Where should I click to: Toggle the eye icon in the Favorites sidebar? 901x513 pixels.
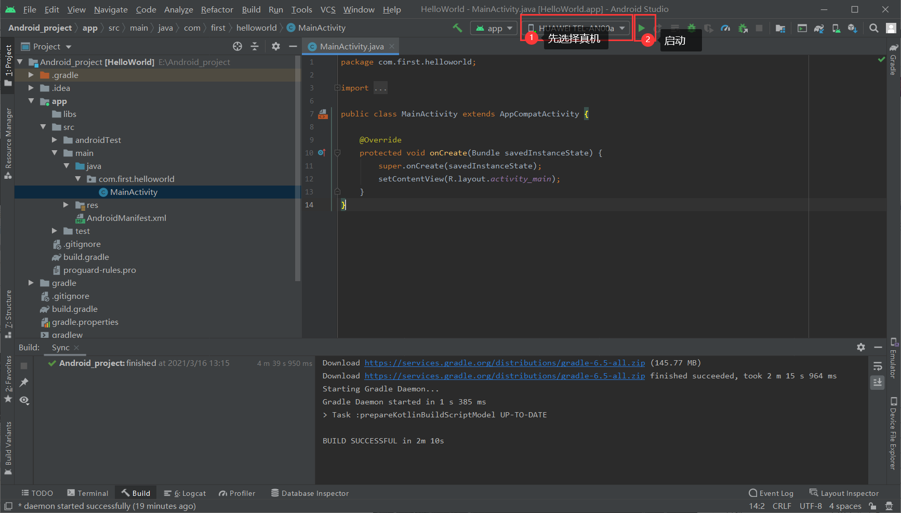click(23, 400)
